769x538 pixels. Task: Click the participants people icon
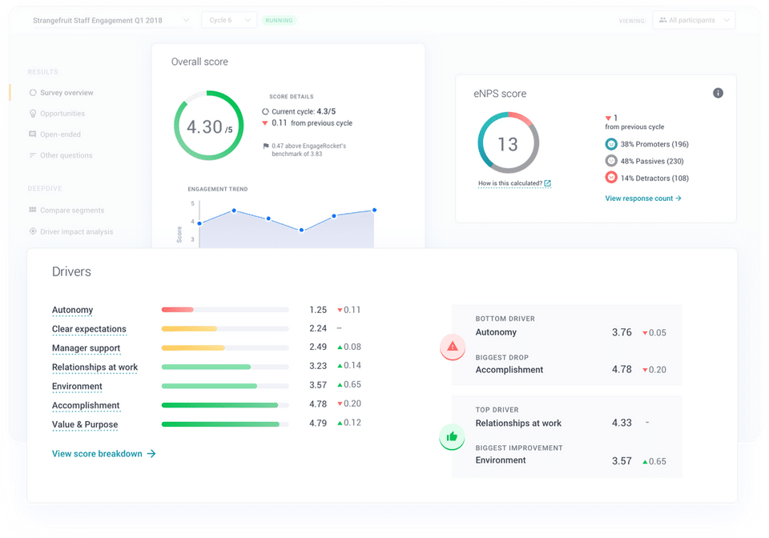662,20
